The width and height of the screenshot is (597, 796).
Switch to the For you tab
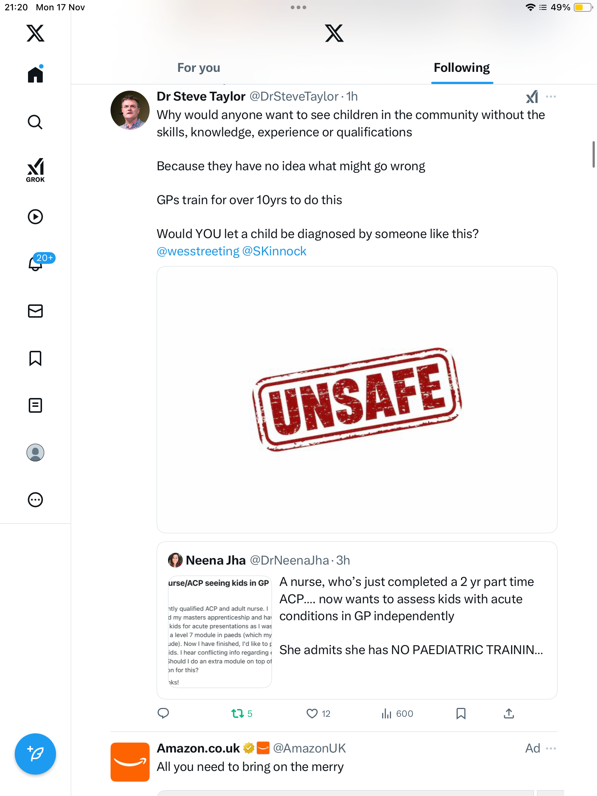click(x=199, y=68)
